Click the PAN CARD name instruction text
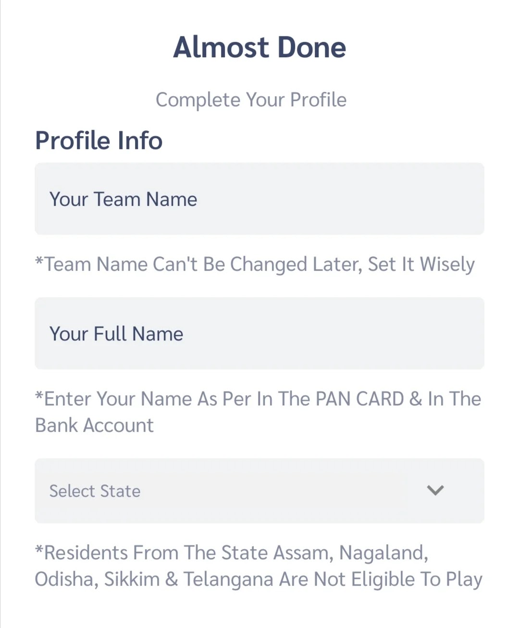 point(258,399)
